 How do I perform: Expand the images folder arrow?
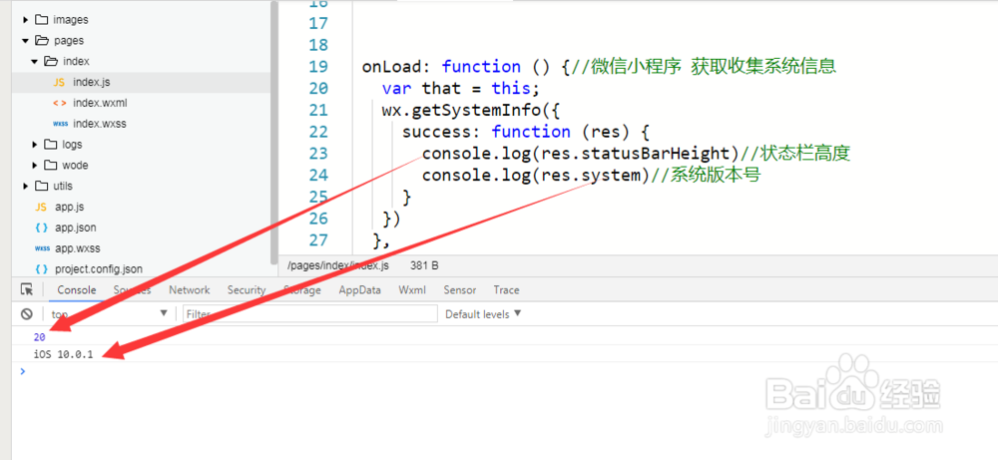(x=26, y=20)
